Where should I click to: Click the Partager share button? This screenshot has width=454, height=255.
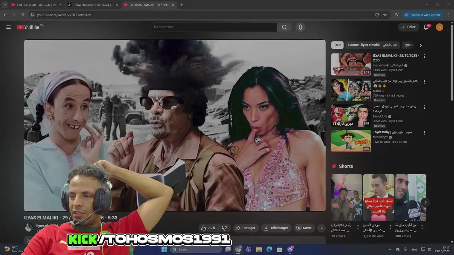(245, 228)
